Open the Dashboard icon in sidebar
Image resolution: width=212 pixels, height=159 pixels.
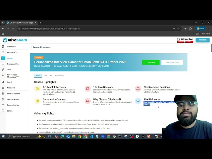[3, 47]
